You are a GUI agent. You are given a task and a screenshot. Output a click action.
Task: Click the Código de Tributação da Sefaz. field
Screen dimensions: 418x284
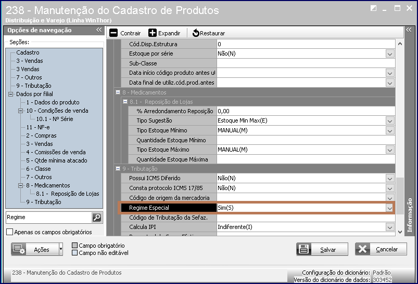point(306,218)
